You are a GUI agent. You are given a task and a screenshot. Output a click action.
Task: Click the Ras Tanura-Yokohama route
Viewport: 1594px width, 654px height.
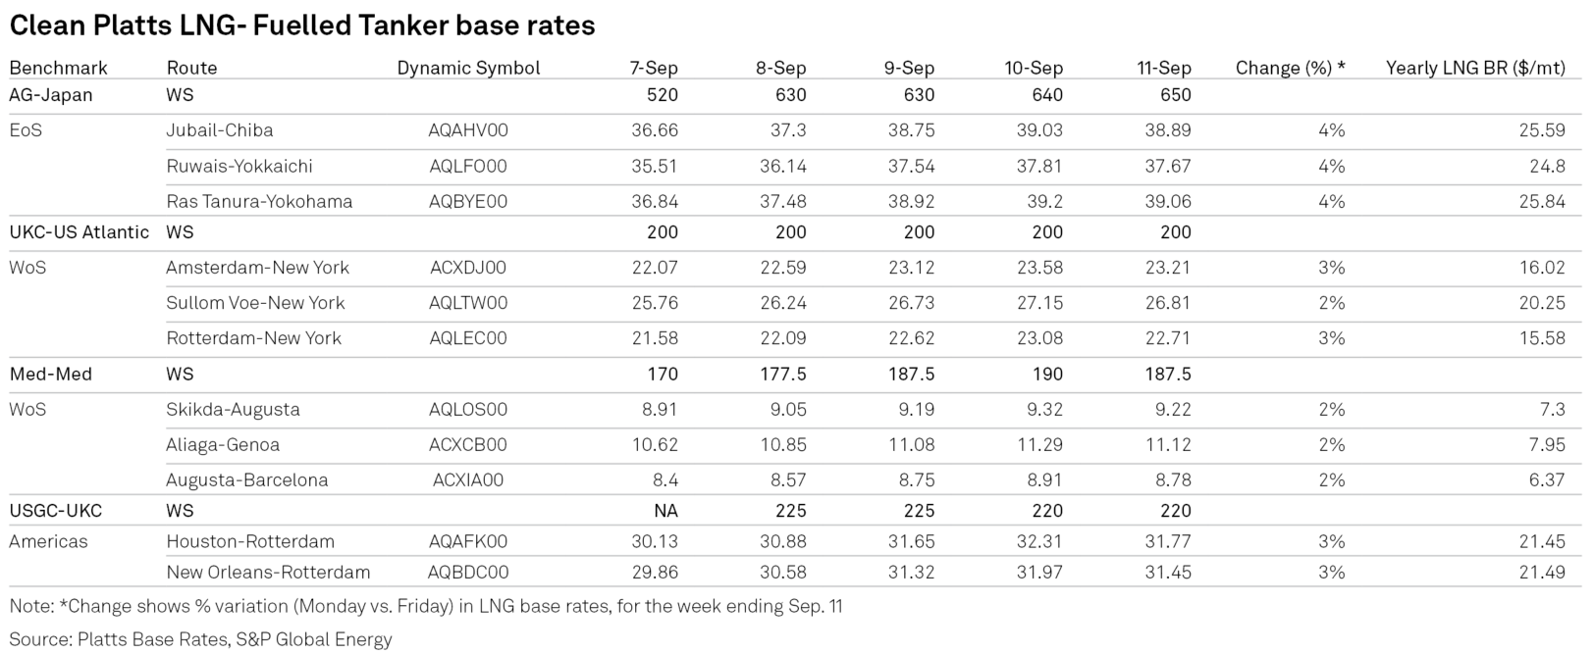pos(259,201)
